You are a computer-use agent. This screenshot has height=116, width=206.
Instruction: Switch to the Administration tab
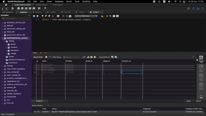8,12
